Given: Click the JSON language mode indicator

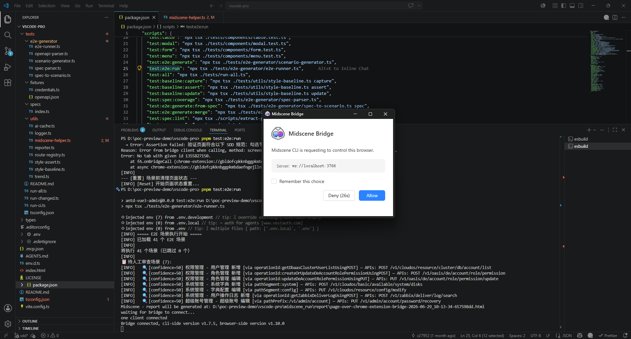Looking at the screenshot, I should (x=567, y=335).
